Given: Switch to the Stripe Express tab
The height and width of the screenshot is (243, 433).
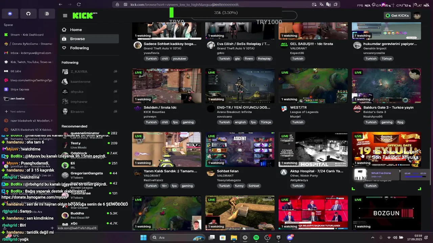Looking at the screenshot, I should click(28, 89).
